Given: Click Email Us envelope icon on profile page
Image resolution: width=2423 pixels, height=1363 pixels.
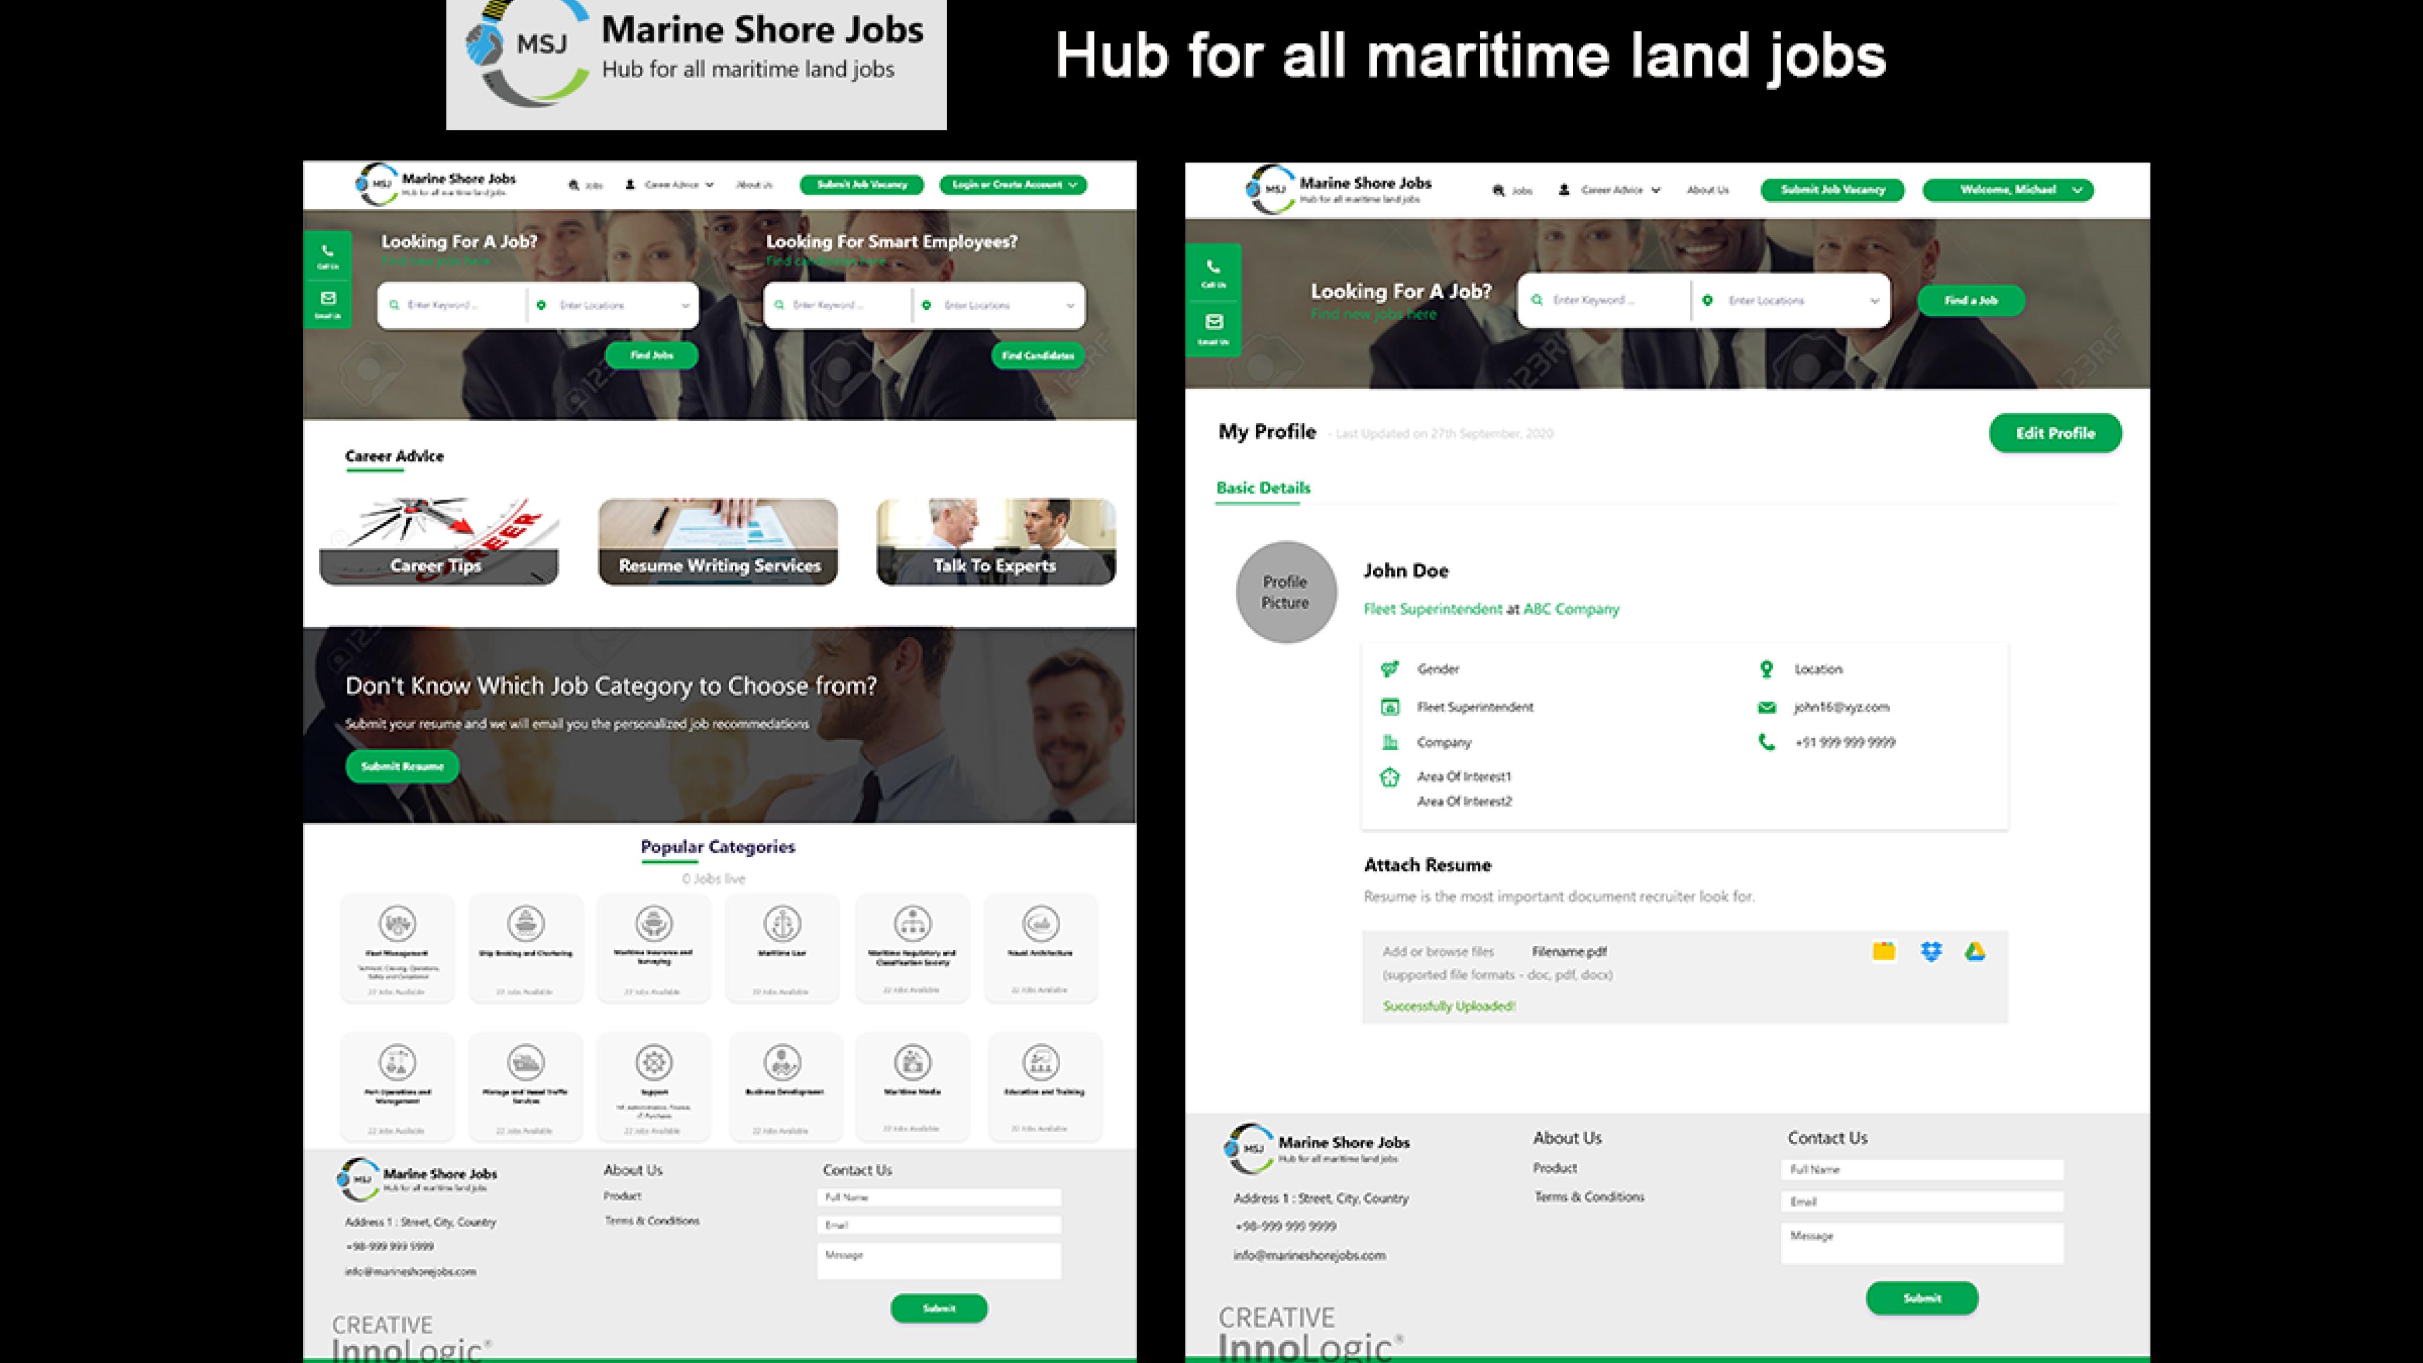Looking at the screenshot, I should (1213, 322).
